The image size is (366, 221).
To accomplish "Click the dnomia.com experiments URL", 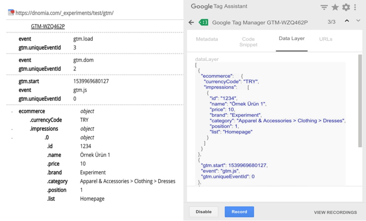I will 65,13.
